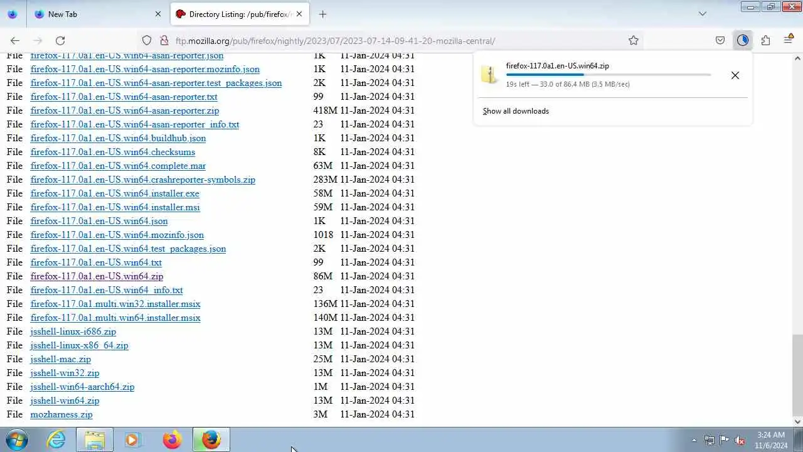The image size is (803, 452).
Task: Click the downloading zip file icon
Action: 490,74
